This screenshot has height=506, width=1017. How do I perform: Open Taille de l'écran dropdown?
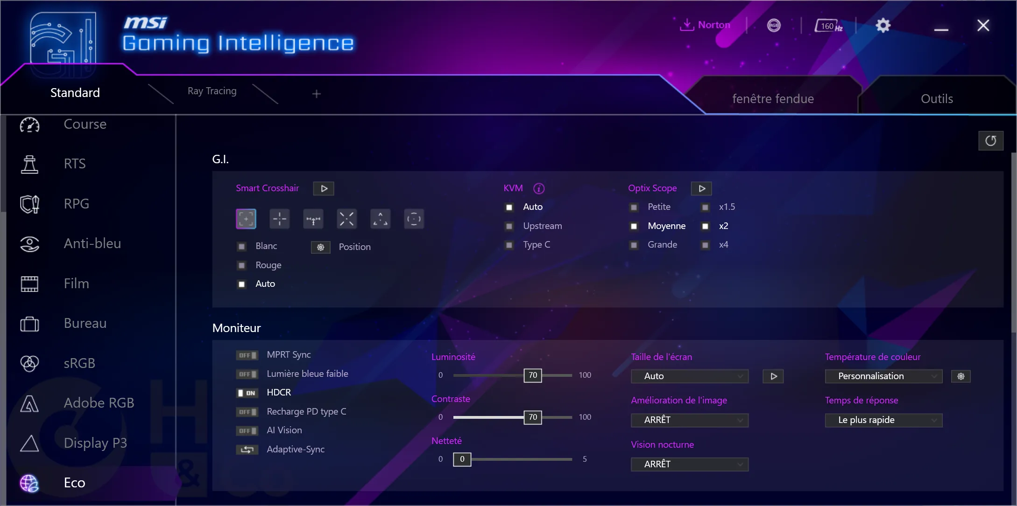(690, 376)
